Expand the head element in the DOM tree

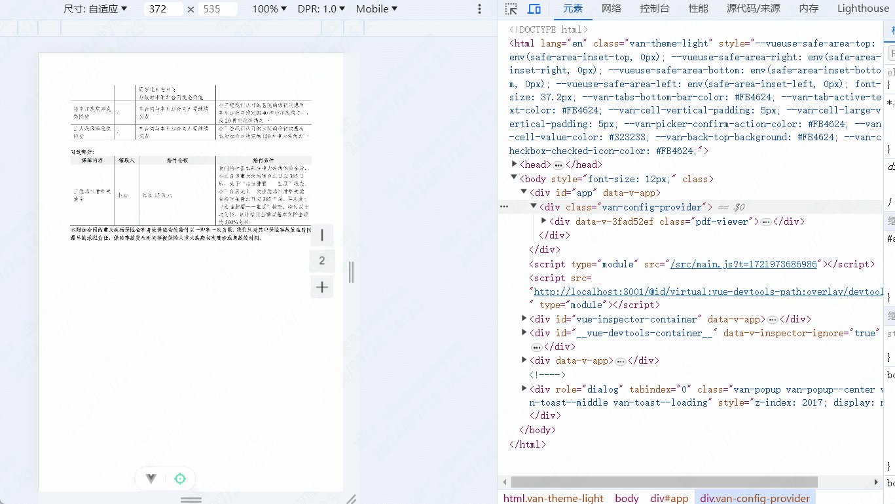click(514, 164)
